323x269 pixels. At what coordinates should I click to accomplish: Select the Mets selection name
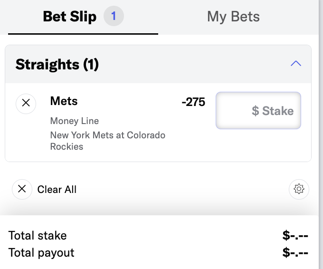pyautogui.click(x=64, y=101)
